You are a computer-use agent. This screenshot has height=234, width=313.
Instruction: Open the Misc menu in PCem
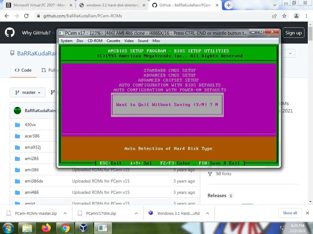click(156, 41)
